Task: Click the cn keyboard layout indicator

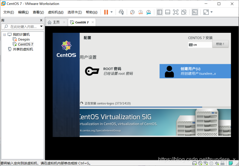Action: tap(200, 45)
